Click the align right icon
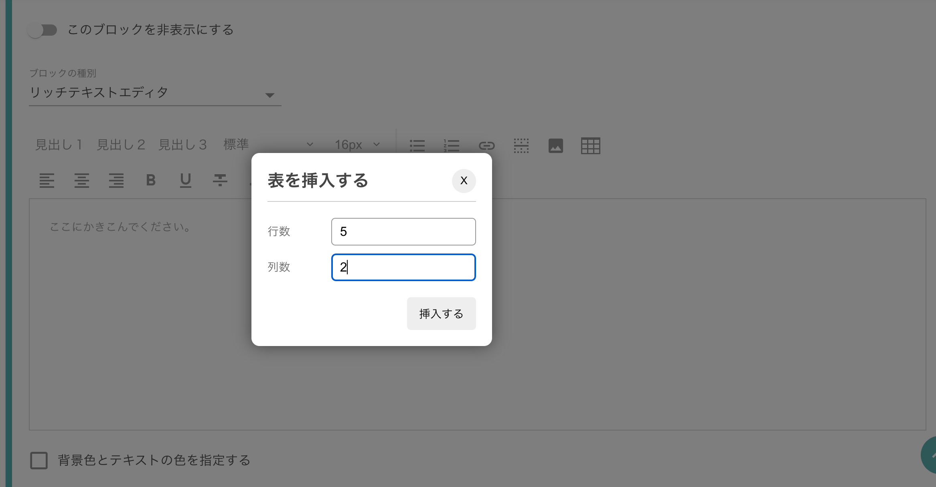 coord(116,181)
